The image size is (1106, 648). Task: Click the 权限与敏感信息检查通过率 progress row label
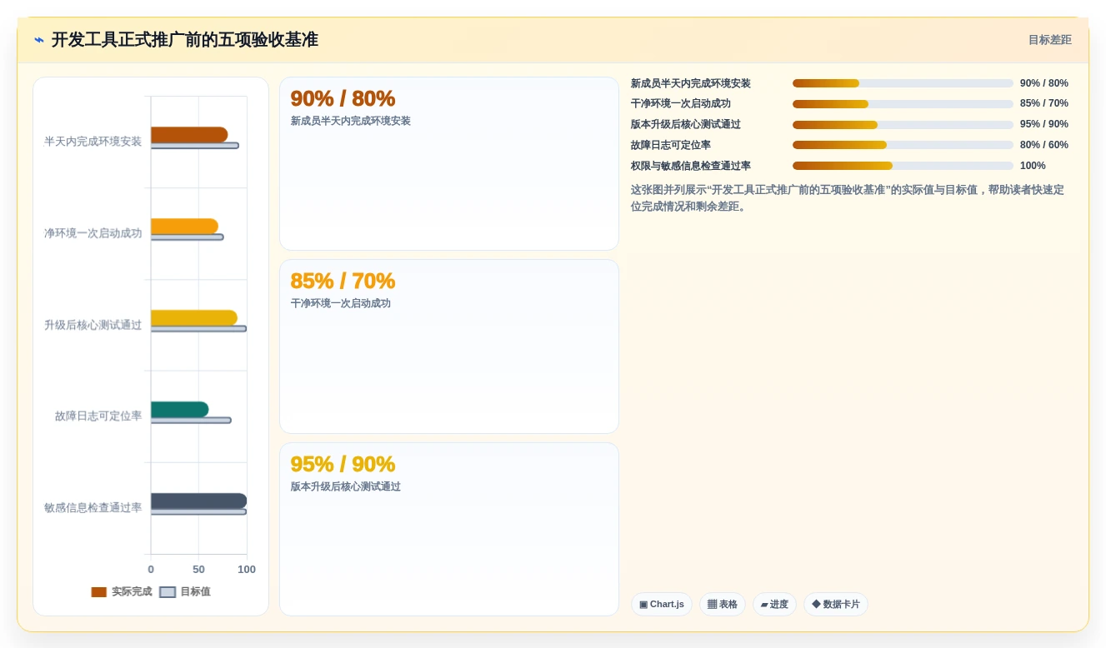(x=691, y=166)
